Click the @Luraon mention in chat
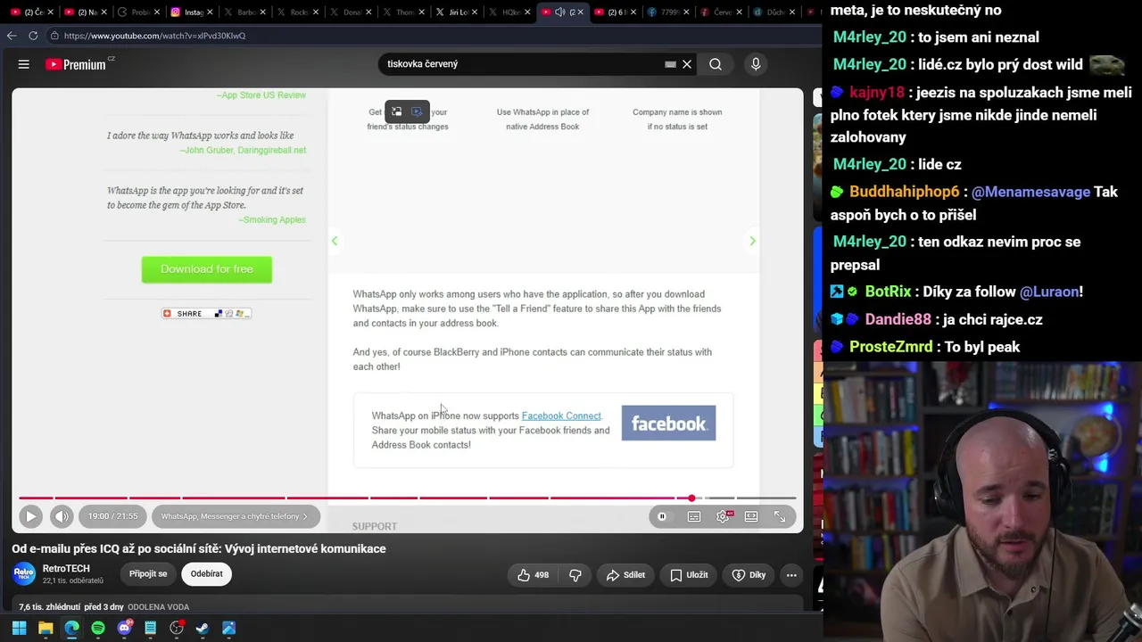The width and height of the screenshot is (1142, 642). coord(1049,292)
